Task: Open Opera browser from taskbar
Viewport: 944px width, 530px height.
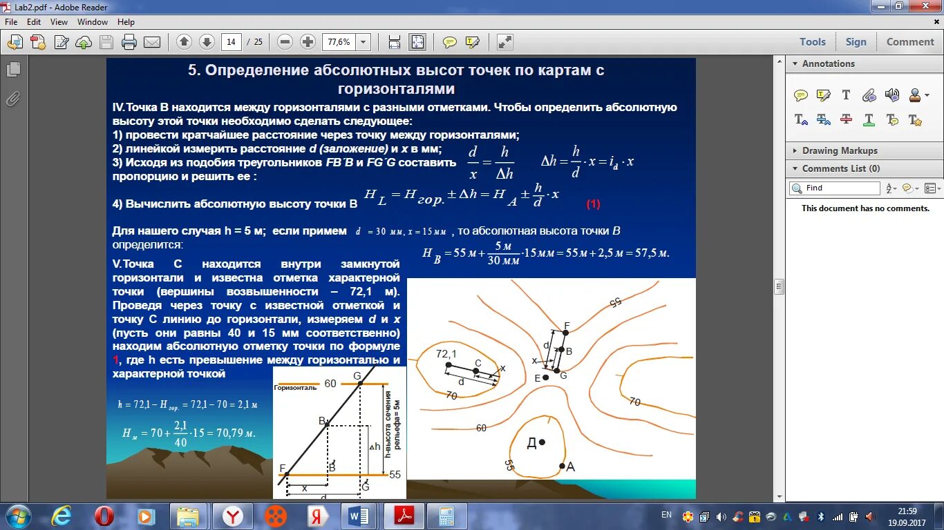Action: click(x=104, y=516)
